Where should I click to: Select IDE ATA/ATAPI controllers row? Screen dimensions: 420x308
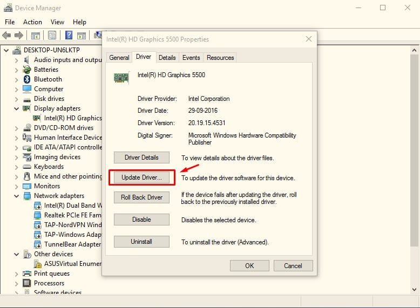coord(63,147)
